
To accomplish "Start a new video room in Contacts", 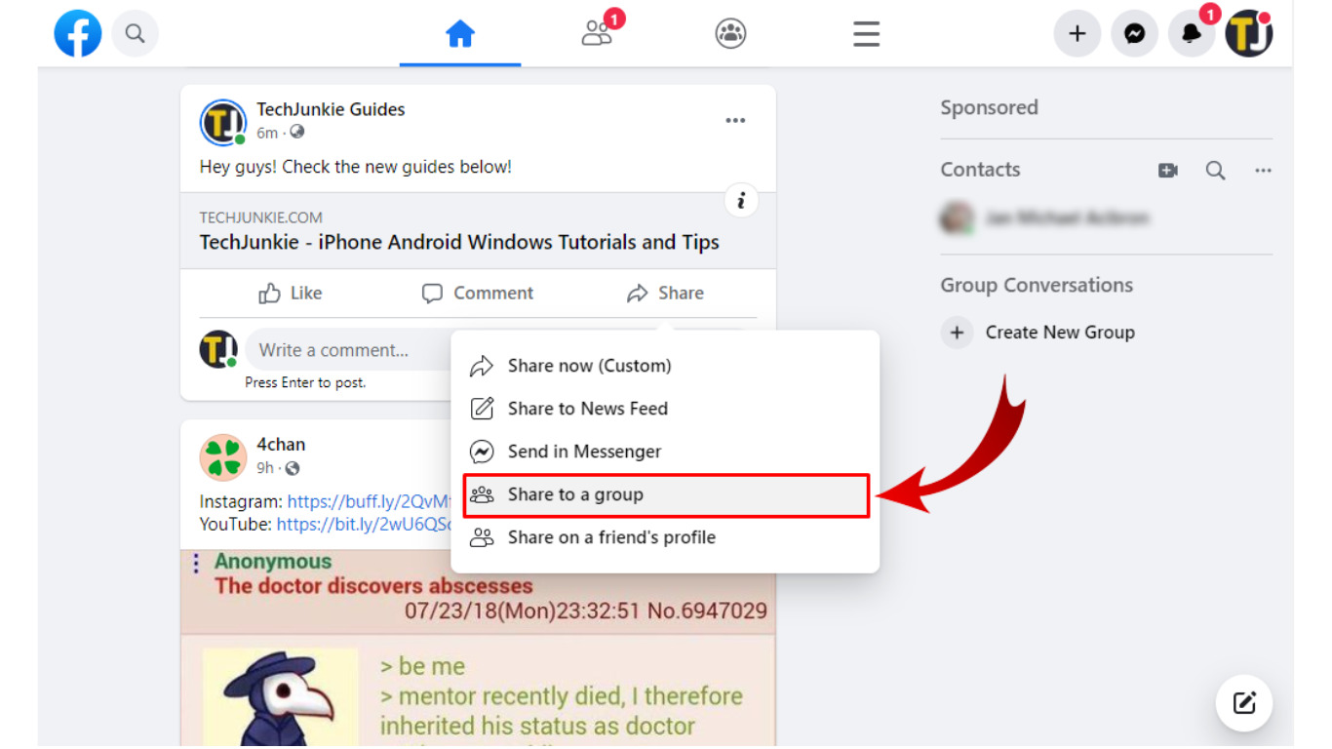I will click(x=1168, y=171).
